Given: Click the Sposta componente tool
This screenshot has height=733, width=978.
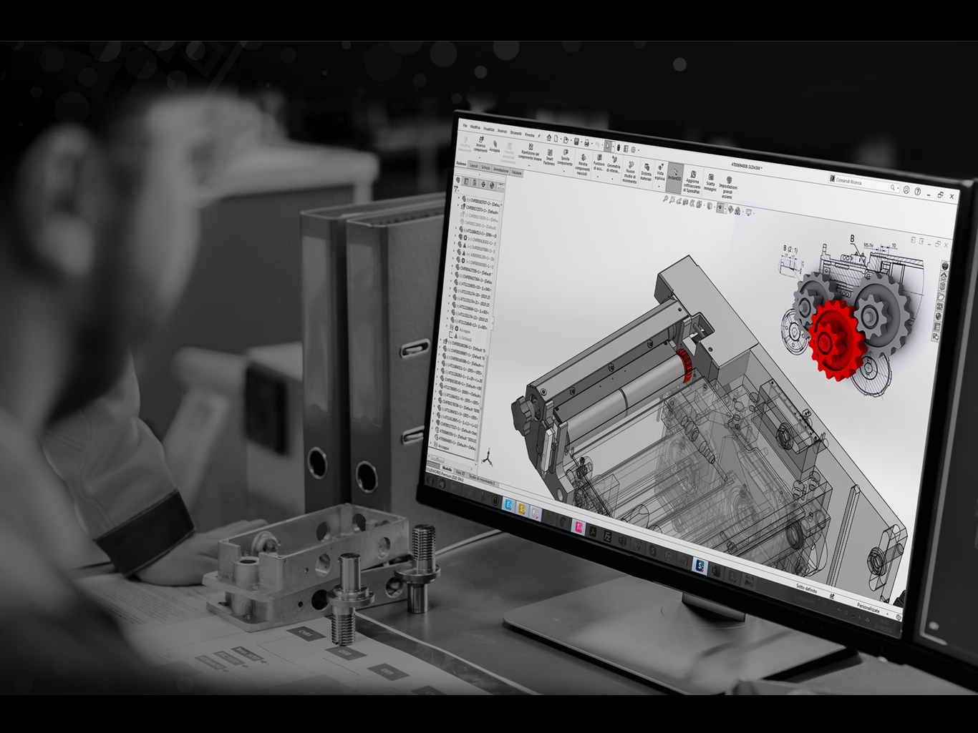Looking at the screenshot, I should 565,158.
